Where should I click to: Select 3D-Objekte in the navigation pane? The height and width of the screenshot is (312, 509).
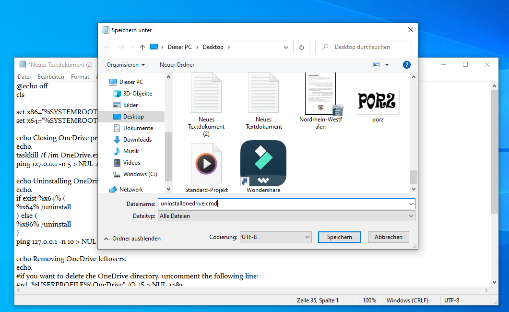pos(137,94)
